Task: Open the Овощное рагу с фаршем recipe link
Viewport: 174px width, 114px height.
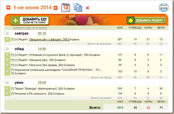Action: click(49, 40)
